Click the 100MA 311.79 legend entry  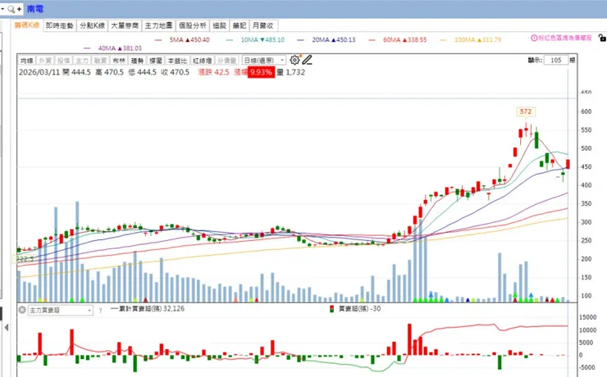[x=471, y=39]
